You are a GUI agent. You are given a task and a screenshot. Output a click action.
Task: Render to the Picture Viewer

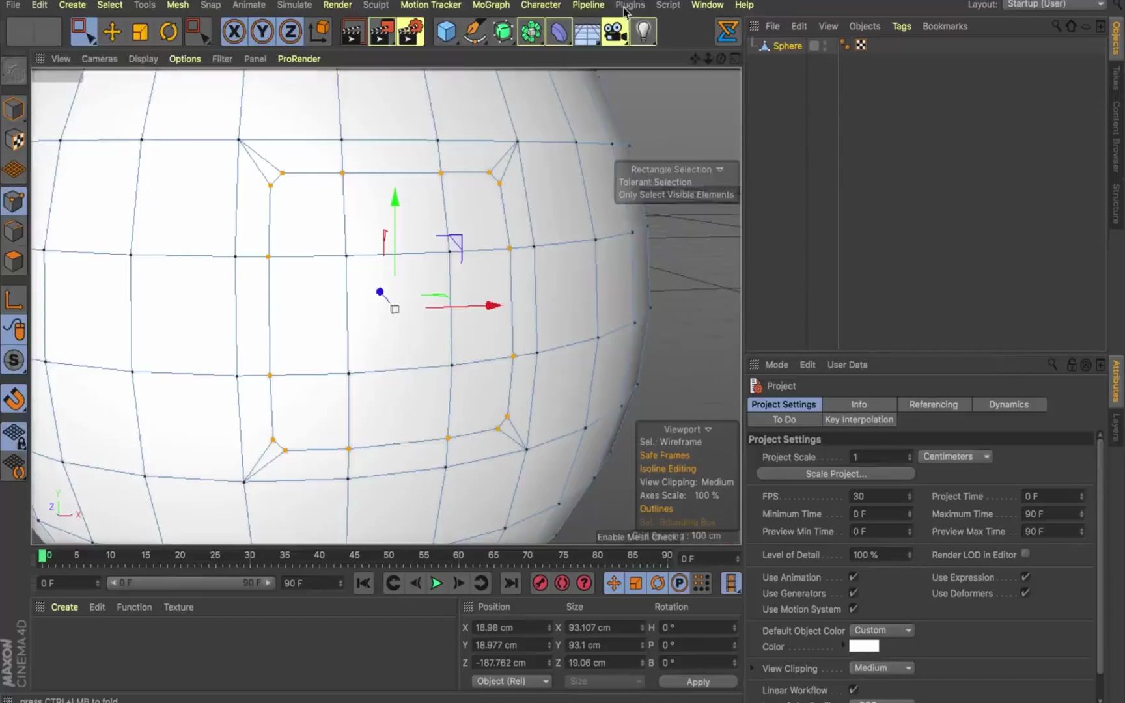pos(382,31)
